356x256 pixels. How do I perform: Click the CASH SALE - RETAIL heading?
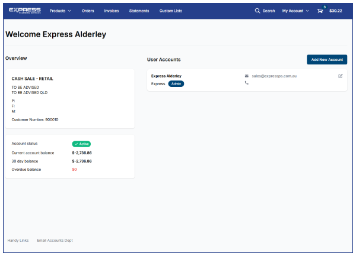[x=32, y=79]
